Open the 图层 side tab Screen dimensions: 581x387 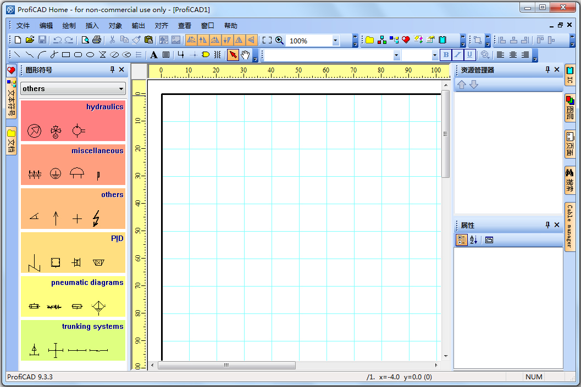point(570,108)
